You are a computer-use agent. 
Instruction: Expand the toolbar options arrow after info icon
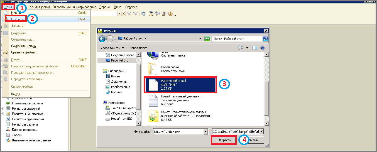pos(175,15)
